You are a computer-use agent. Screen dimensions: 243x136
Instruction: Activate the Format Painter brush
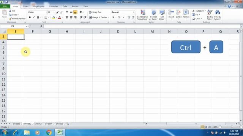point(17,19)
